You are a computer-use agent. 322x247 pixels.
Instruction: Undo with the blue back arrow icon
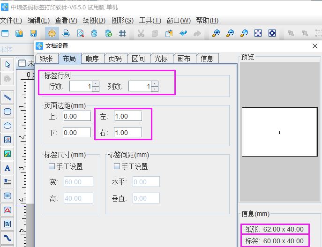pos(183,33)
